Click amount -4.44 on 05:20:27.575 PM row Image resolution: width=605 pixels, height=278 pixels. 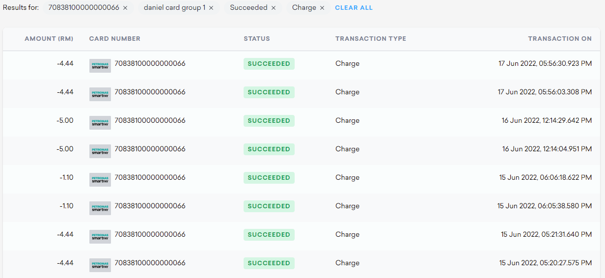(x=65, y=263)
